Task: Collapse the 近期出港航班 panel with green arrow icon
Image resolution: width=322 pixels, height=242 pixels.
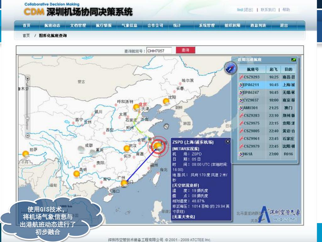Action: pyautogui.click(x=293, y=60)
